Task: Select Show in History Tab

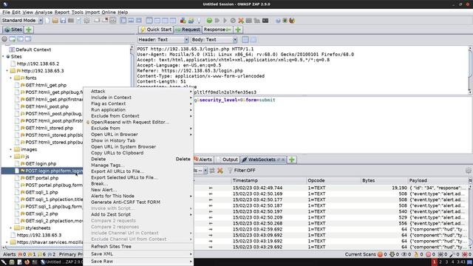Action: [138, 140]
